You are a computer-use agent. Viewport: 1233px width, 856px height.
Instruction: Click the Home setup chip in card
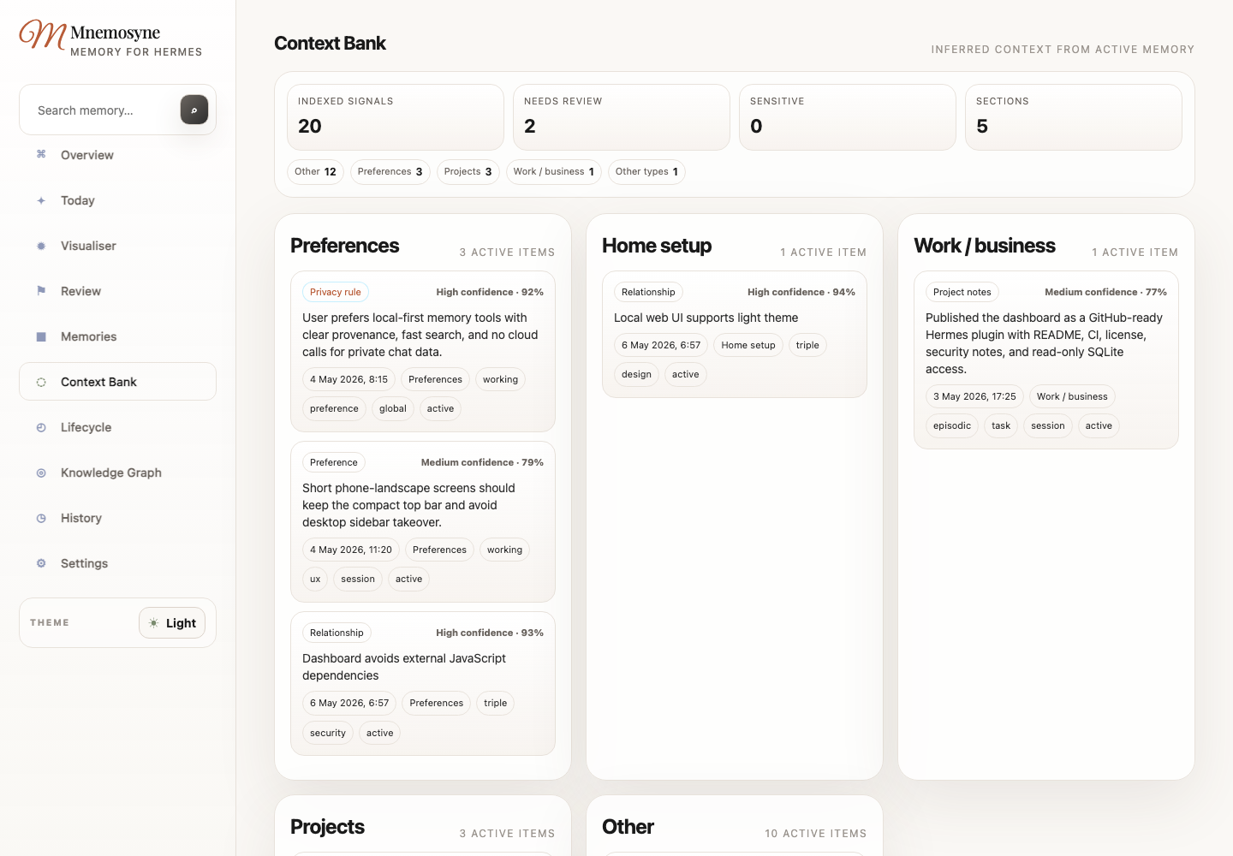(x=748, y=346)
